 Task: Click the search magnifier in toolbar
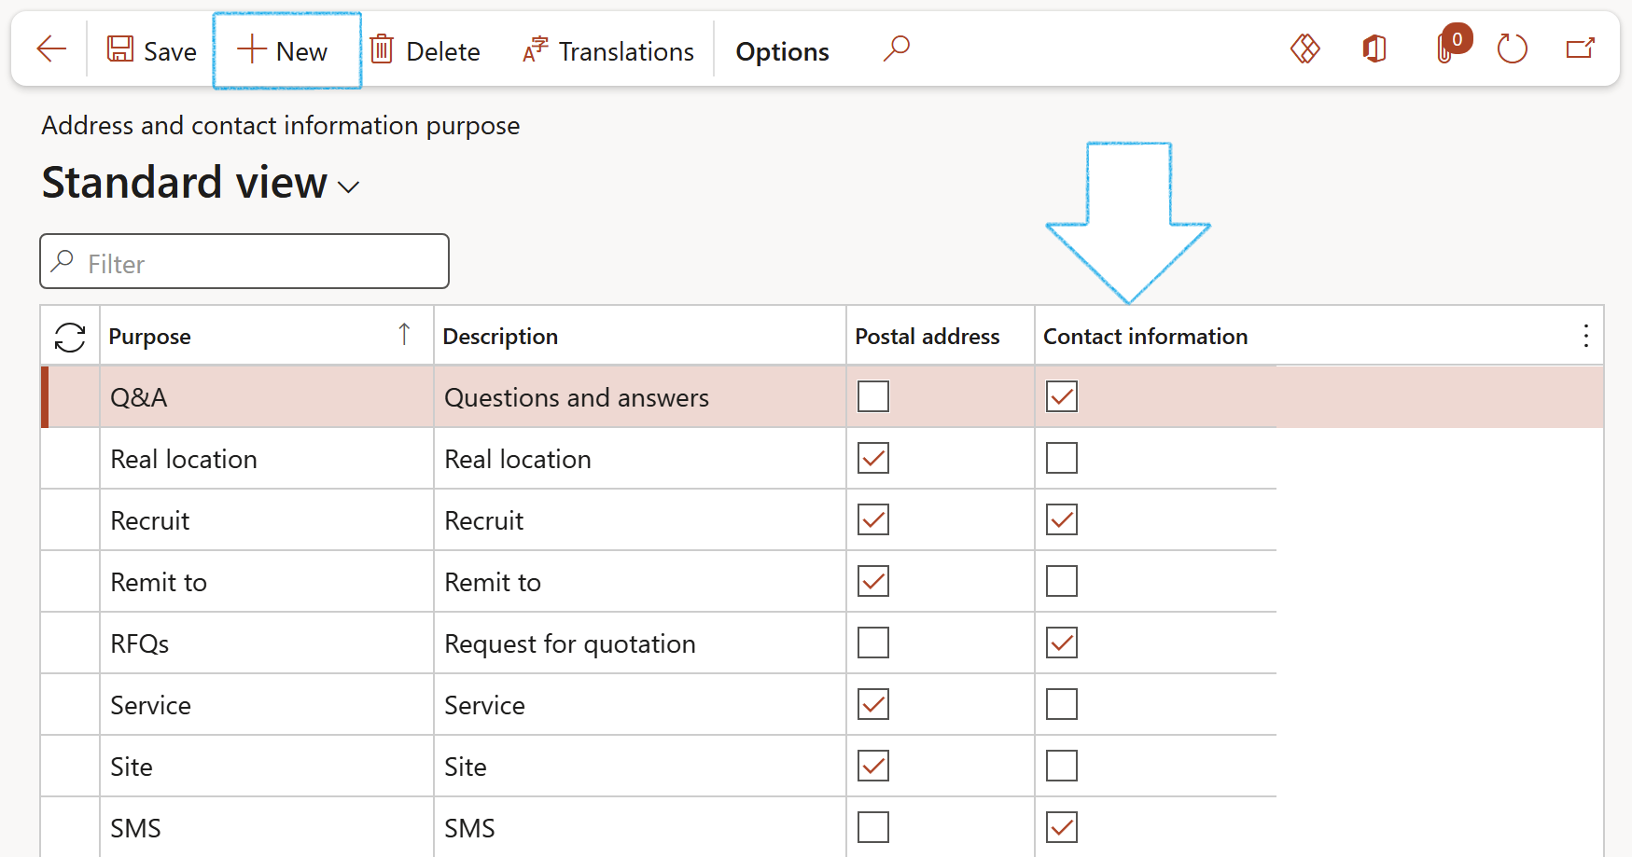point(896,48)
